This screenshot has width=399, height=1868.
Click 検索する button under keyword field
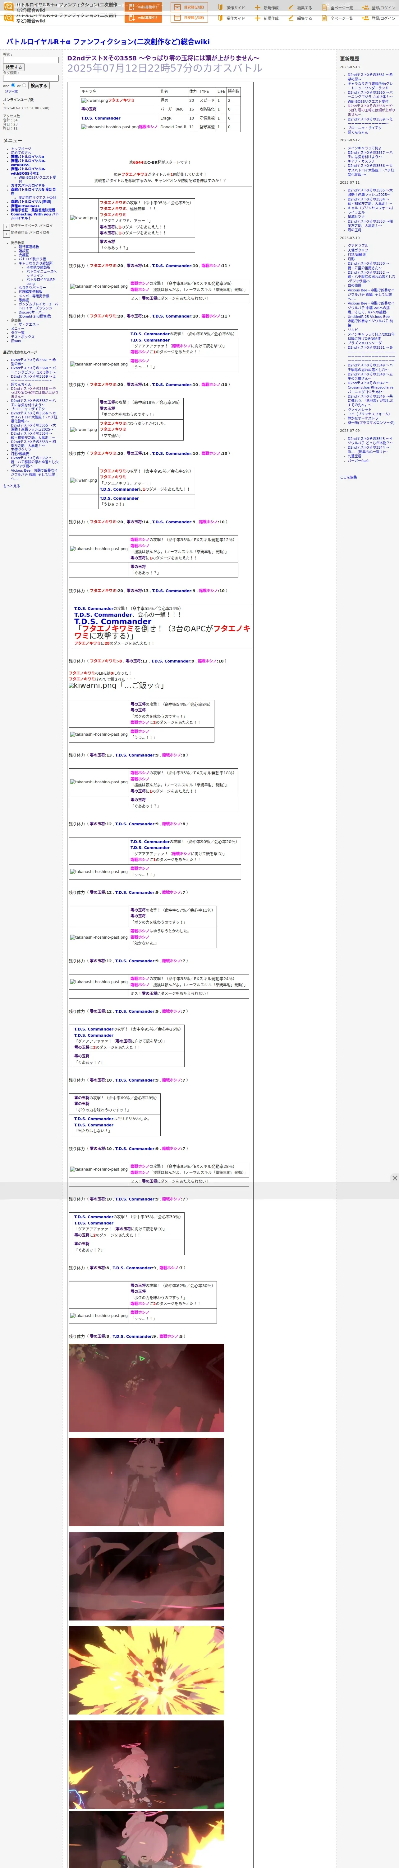tap(14, 68)
